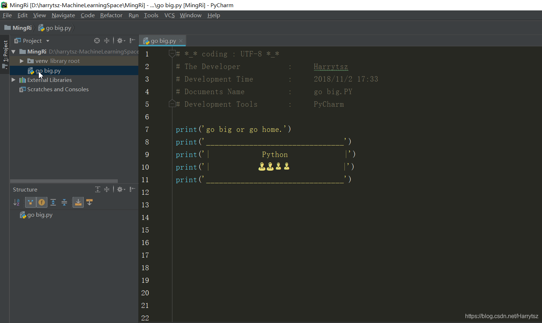
Task: Open the Refactor menu
Action: (111, 15)
